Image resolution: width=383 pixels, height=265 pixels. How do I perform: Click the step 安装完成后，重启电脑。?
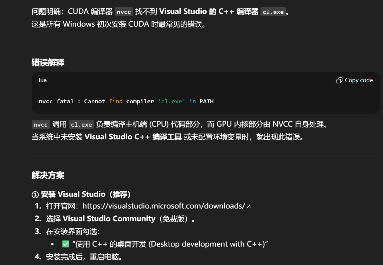84,257
